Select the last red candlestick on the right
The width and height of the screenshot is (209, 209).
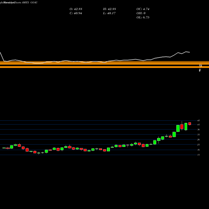click(x=190, y=124)
